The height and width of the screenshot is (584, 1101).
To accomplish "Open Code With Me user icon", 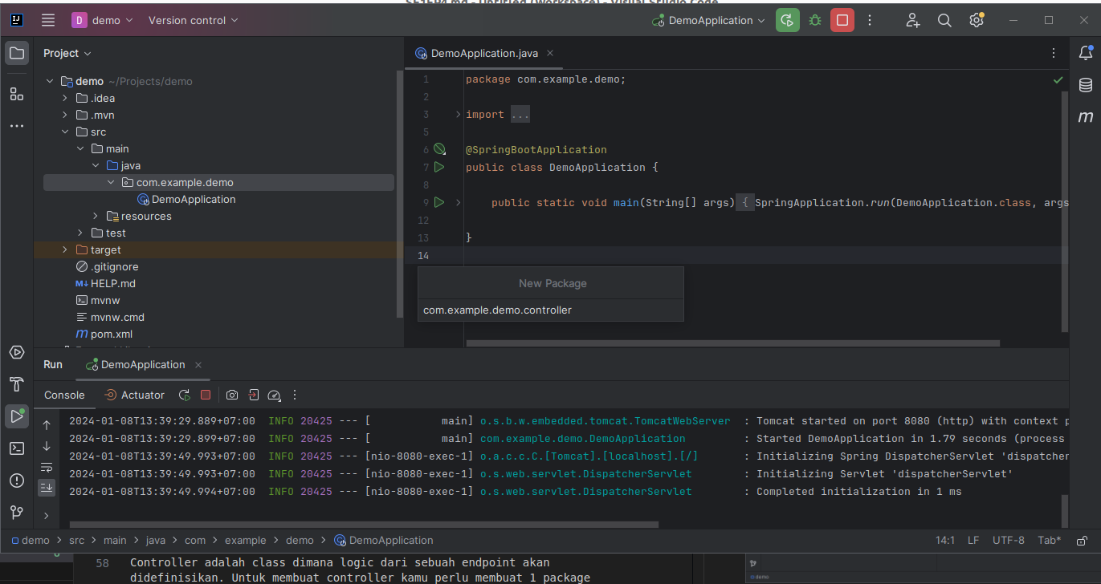I will coord(913,20).
